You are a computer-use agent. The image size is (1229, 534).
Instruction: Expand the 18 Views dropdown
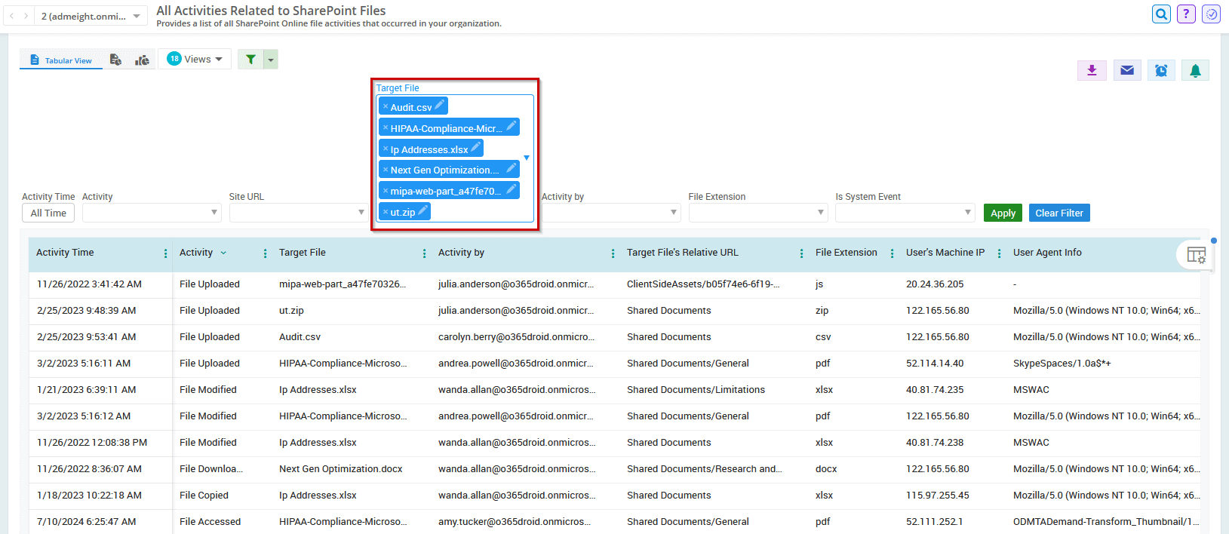(x=195, y=59)
